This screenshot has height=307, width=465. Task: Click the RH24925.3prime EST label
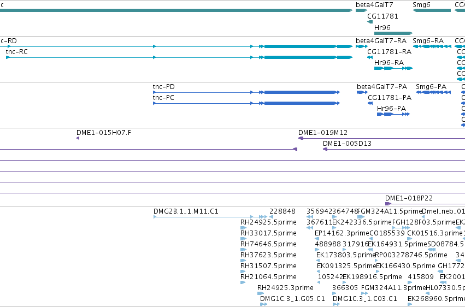click(x=285, y=288)
